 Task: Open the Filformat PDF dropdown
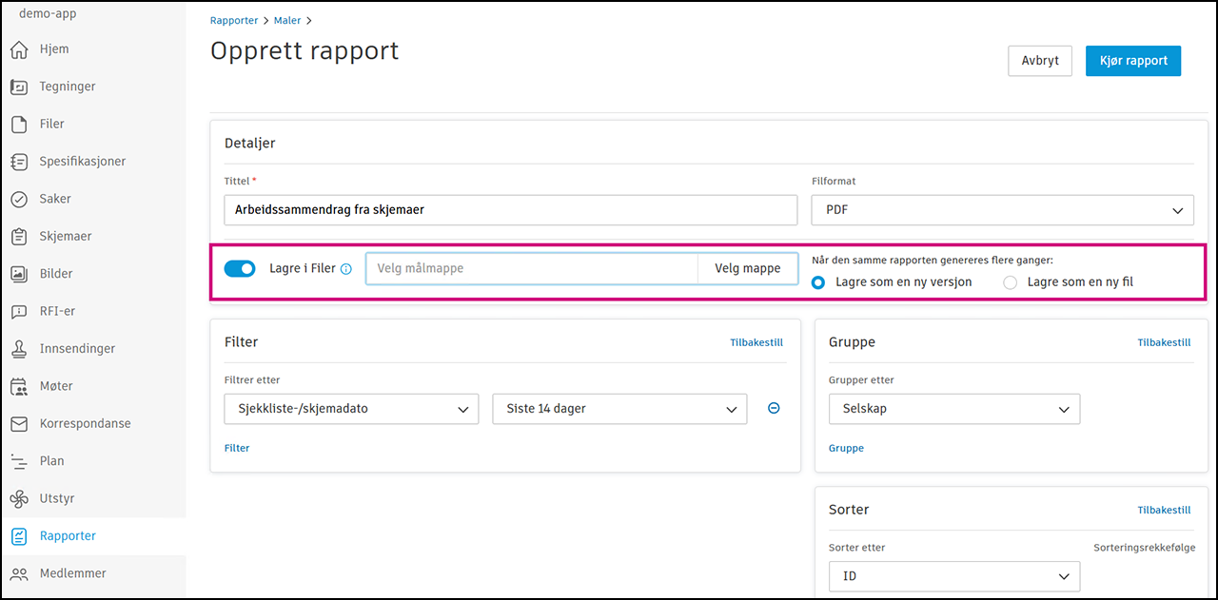(1002, 210)
